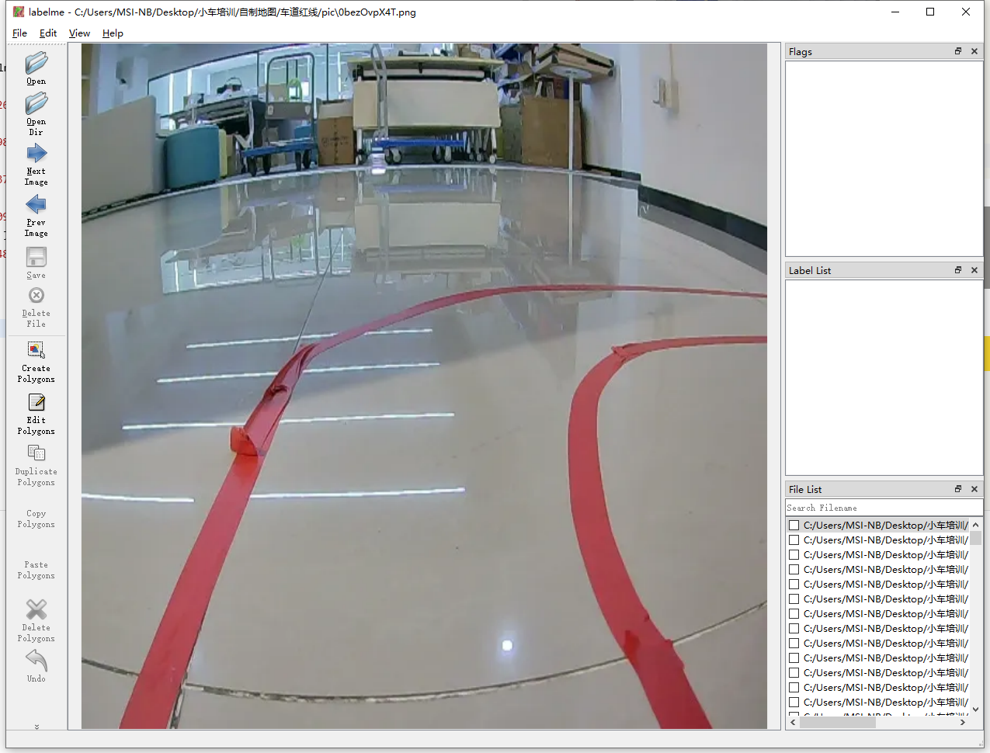Click the Open Dir folder icon
The image size is (990, 753).
(x=36, y=104)
